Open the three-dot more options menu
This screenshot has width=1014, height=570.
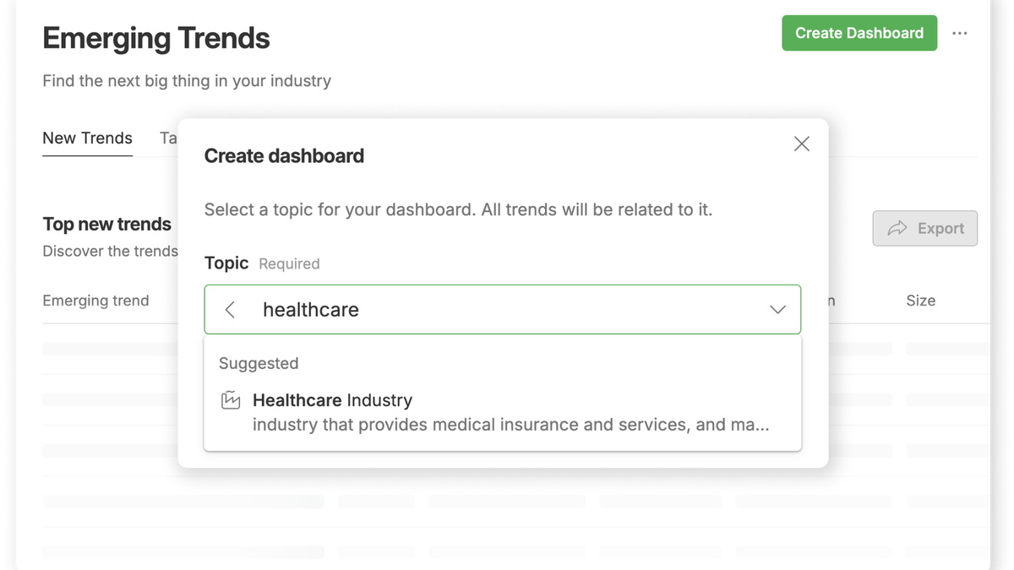[960, 33]
